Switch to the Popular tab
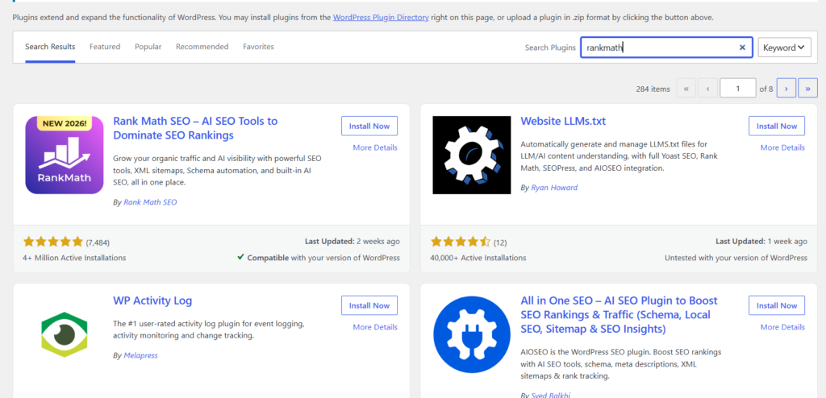The image size is (826, 398). 148,47
